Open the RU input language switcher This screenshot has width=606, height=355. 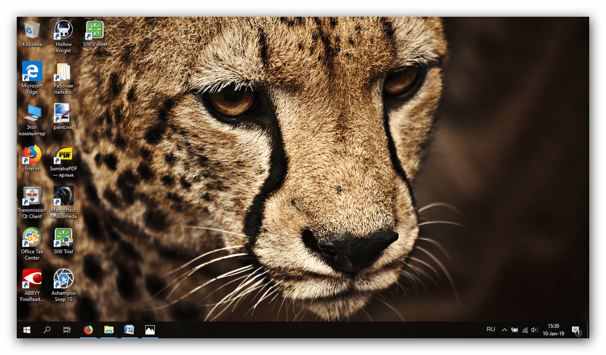(491, 329)
